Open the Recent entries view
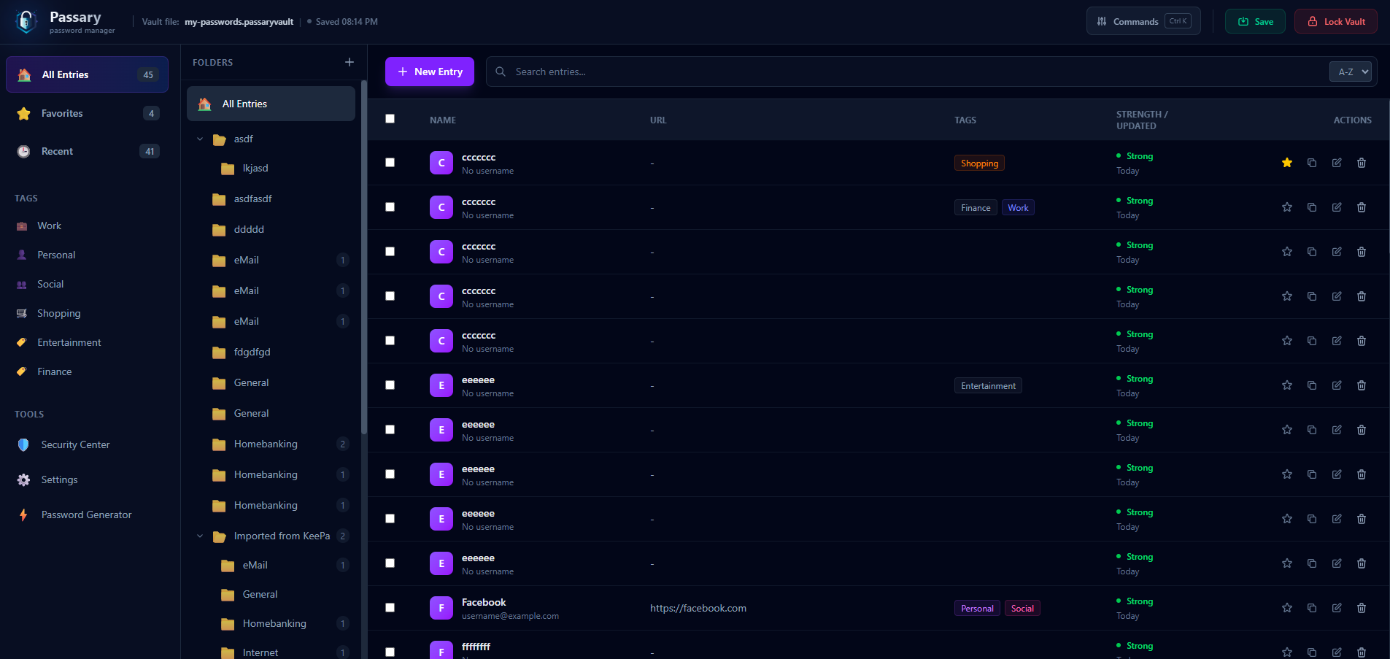 58,151
